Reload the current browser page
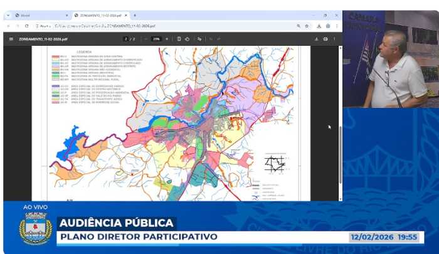Image resolution: width=439 pixels, height=254 pixels. point(26,26)
